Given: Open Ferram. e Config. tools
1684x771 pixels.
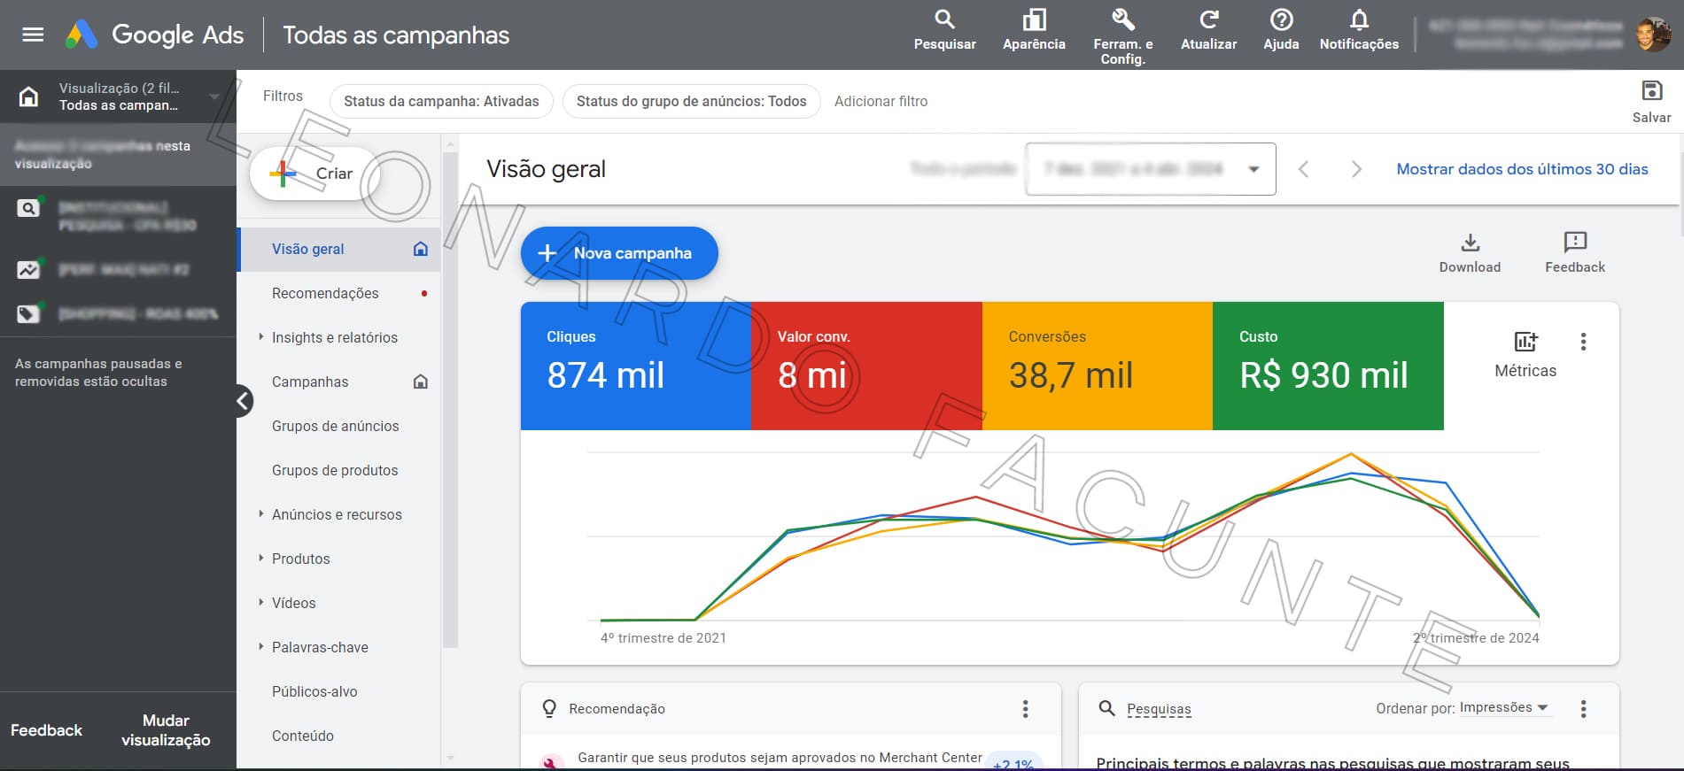Looking at the screenshot, I should click(1122, 20).
